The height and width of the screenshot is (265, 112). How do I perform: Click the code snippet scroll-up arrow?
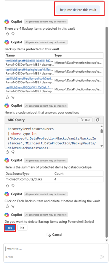(x=102, y=126)
